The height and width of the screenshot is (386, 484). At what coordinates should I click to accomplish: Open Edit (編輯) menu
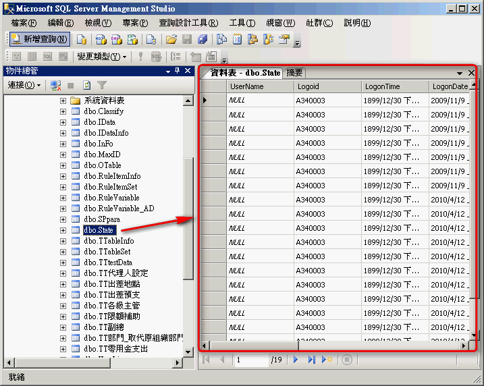(x=61, y=23)
